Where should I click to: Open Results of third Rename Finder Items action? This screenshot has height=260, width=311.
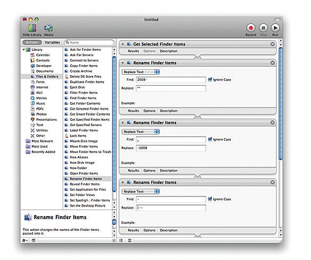pos(133,230)
